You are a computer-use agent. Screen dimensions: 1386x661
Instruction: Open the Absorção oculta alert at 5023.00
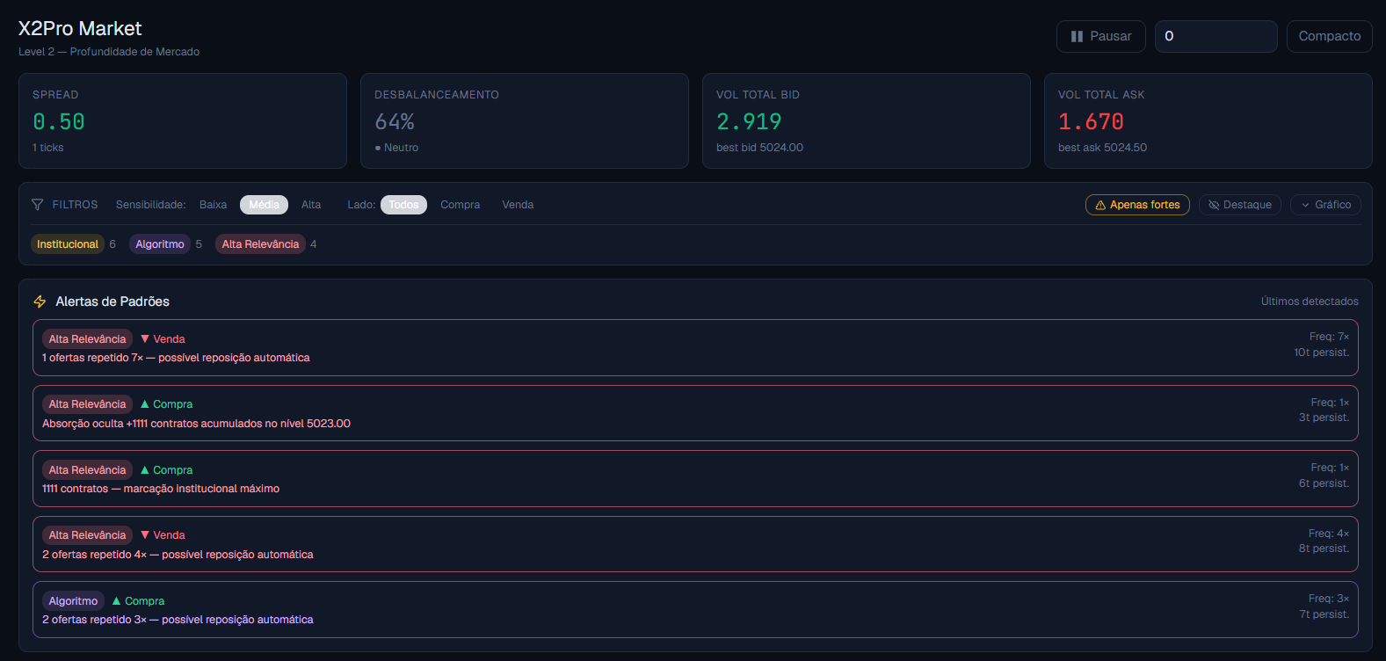tap(695, 413)
